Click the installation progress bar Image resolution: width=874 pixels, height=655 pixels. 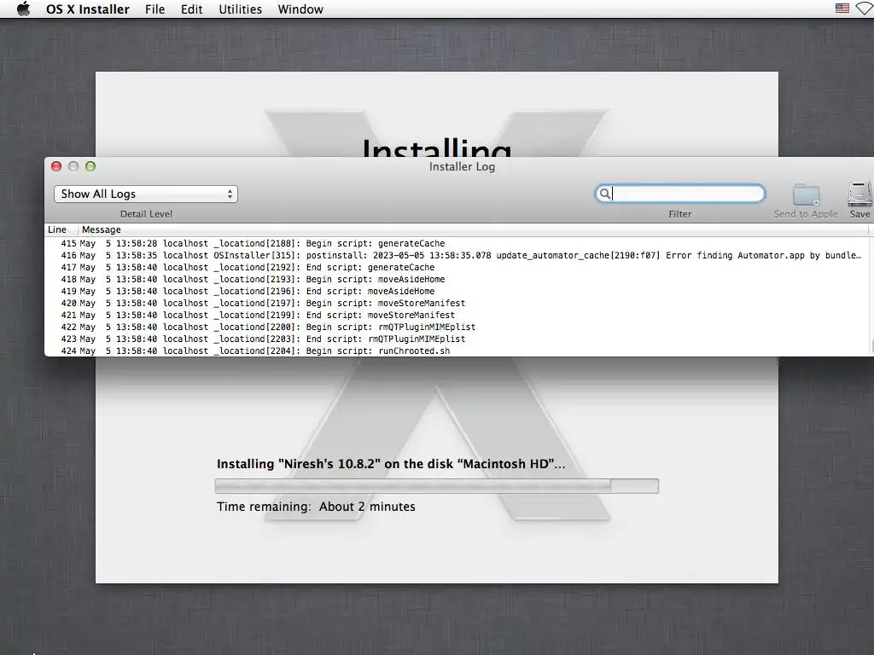tap(436, 485)
